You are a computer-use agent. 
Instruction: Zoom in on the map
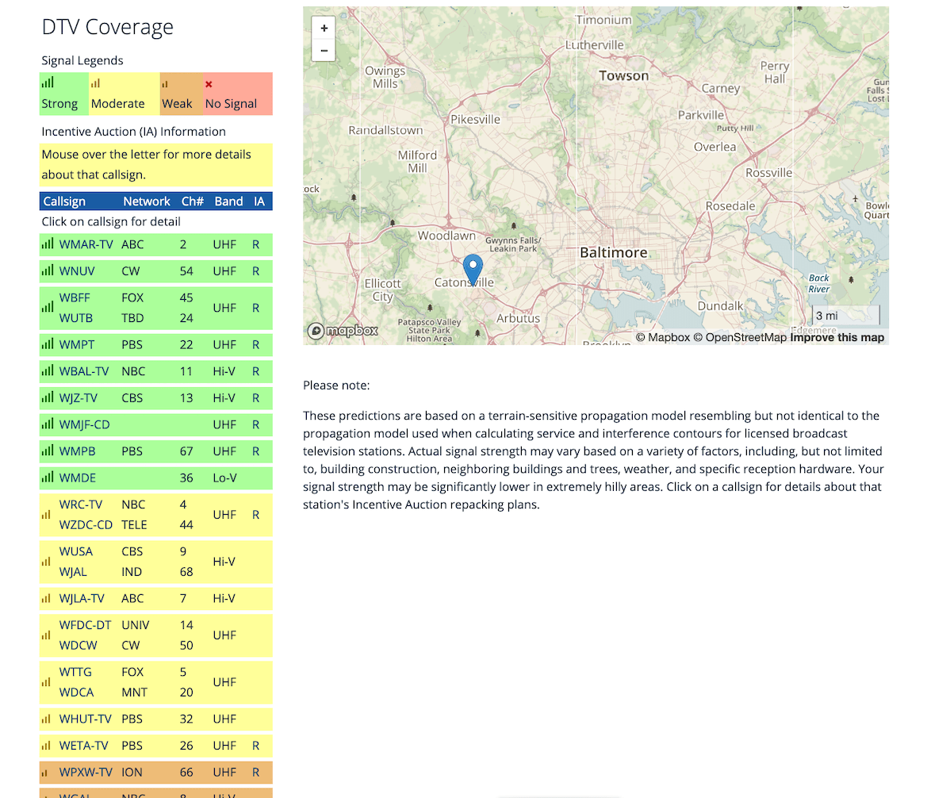point(324,28)
